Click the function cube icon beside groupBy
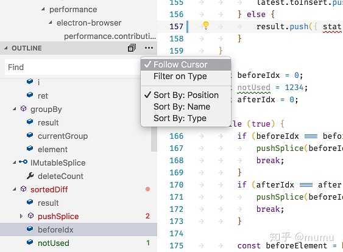This screenshot has height=252, width=343. tap(23, 108)
